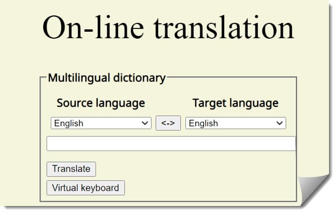Open the Source language dropdown
Screen dimensions: 336x213
(x=101, y=123)
